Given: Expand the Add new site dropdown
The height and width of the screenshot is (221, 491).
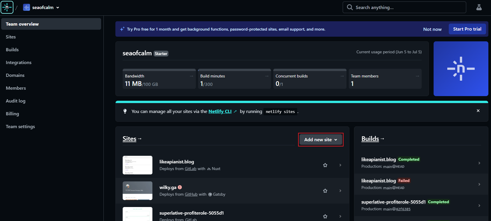Looking at the screenshot, I should pyautogui.click(x=321, y=140).
